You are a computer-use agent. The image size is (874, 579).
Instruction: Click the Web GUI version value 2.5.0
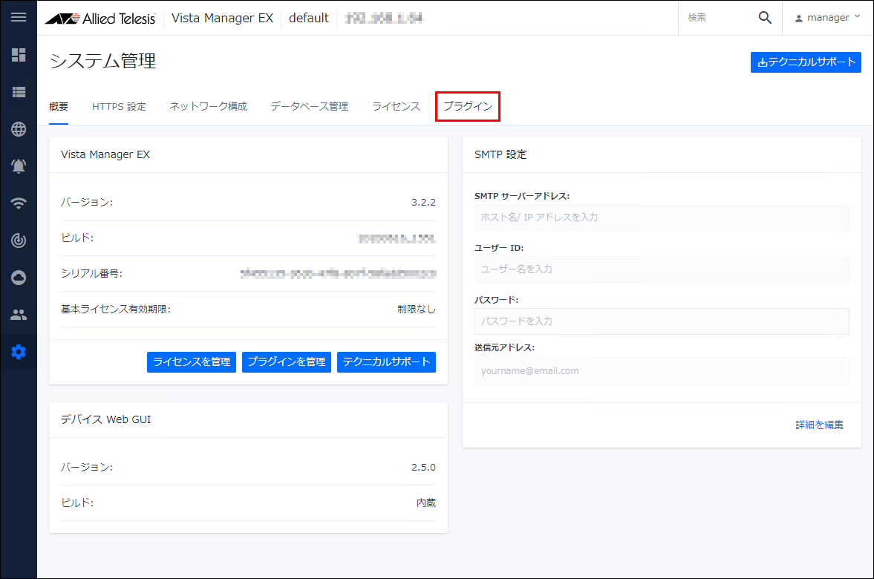pyautogui.click(x=423, y=468)
